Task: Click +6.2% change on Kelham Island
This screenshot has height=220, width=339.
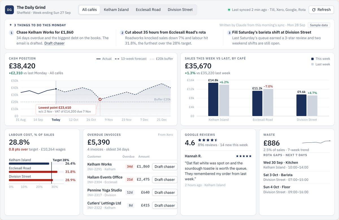Action: coord(224,82)
